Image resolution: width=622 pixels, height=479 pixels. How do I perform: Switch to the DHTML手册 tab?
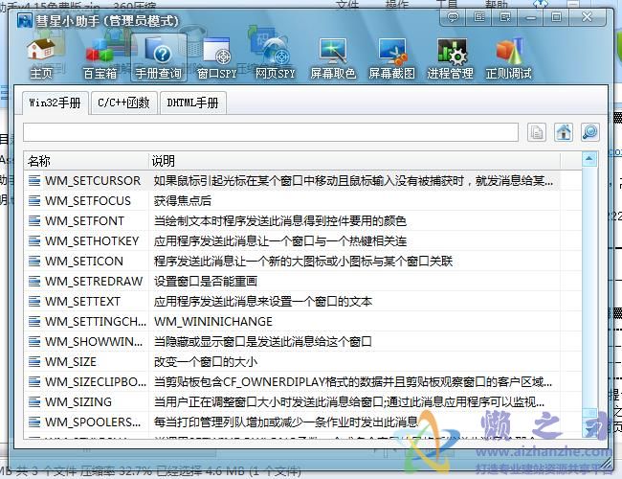192,103
